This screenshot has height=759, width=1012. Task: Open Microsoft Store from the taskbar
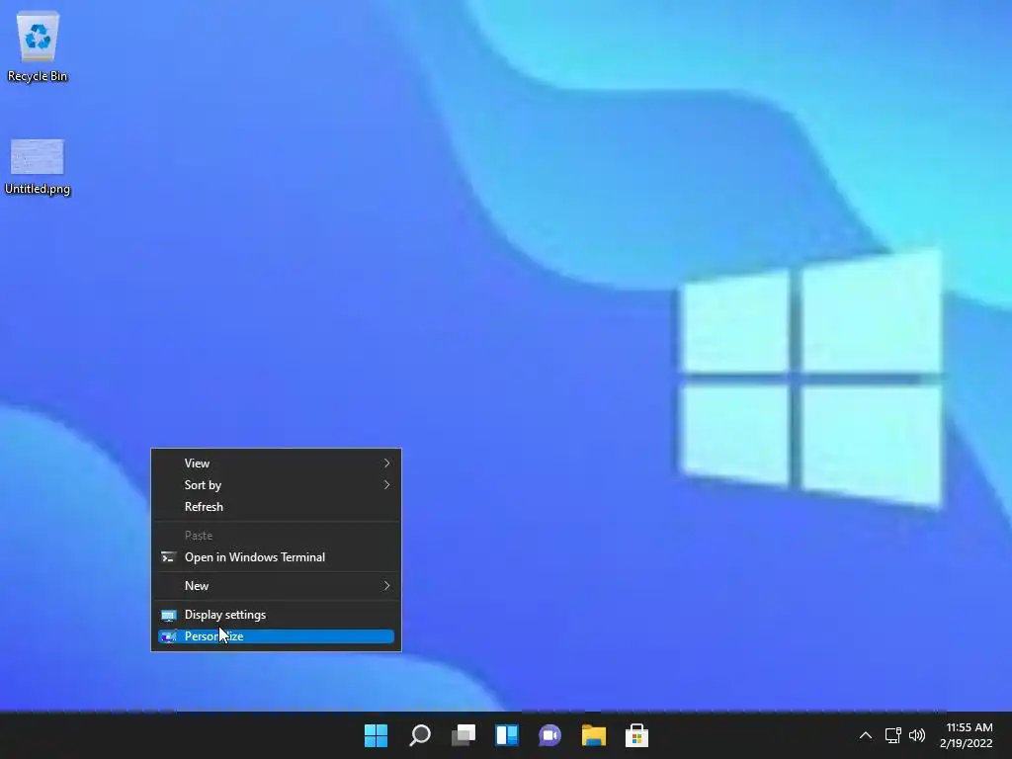pos(637,735)
